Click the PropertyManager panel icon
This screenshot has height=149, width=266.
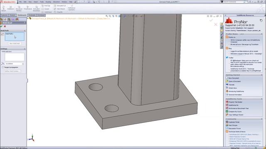(x=5, y=19)
